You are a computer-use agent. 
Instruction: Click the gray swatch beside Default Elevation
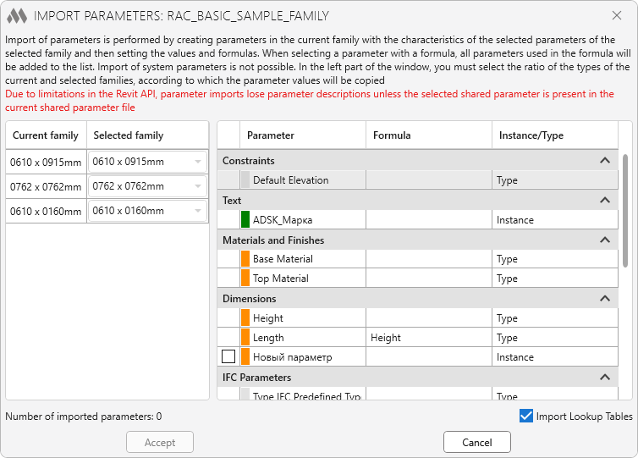[x=245, y=180]
